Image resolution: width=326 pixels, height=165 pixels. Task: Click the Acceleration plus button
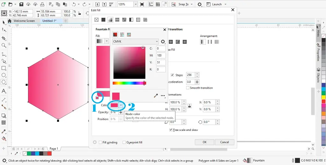(x=197, y=82)
